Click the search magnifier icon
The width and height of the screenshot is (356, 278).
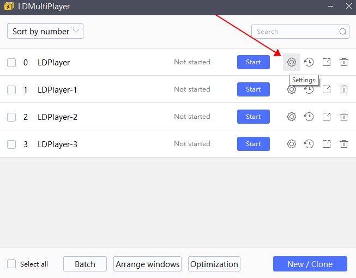coord(342,32)
